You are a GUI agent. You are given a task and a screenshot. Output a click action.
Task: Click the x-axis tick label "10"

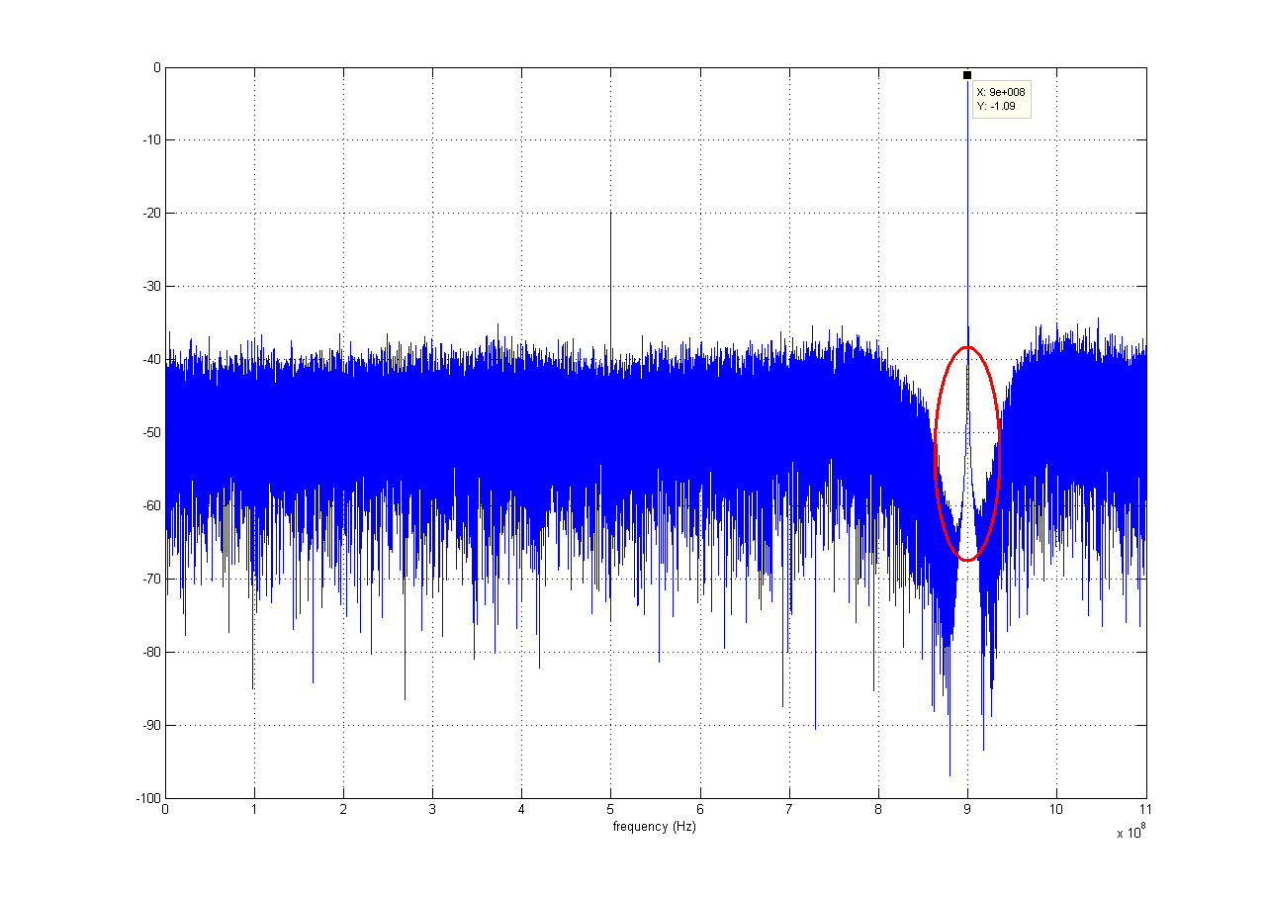1056,810
